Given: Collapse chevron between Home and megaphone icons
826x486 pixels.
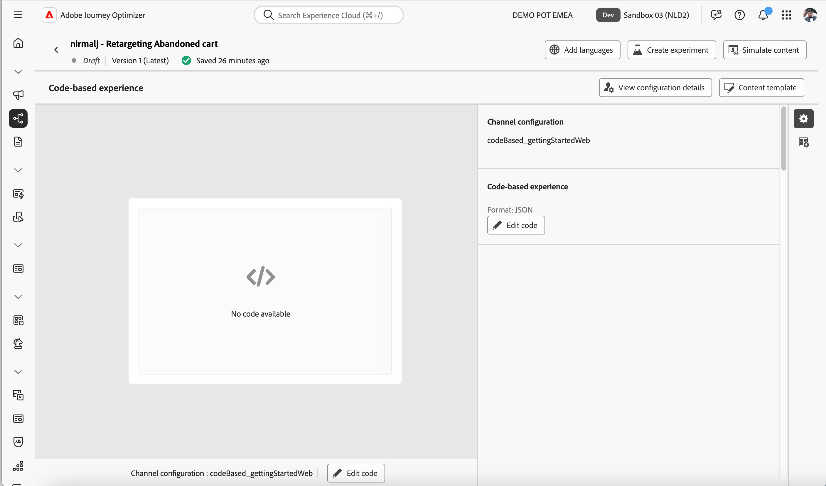Looking at the screenshot, I should (x=18, y=72).
